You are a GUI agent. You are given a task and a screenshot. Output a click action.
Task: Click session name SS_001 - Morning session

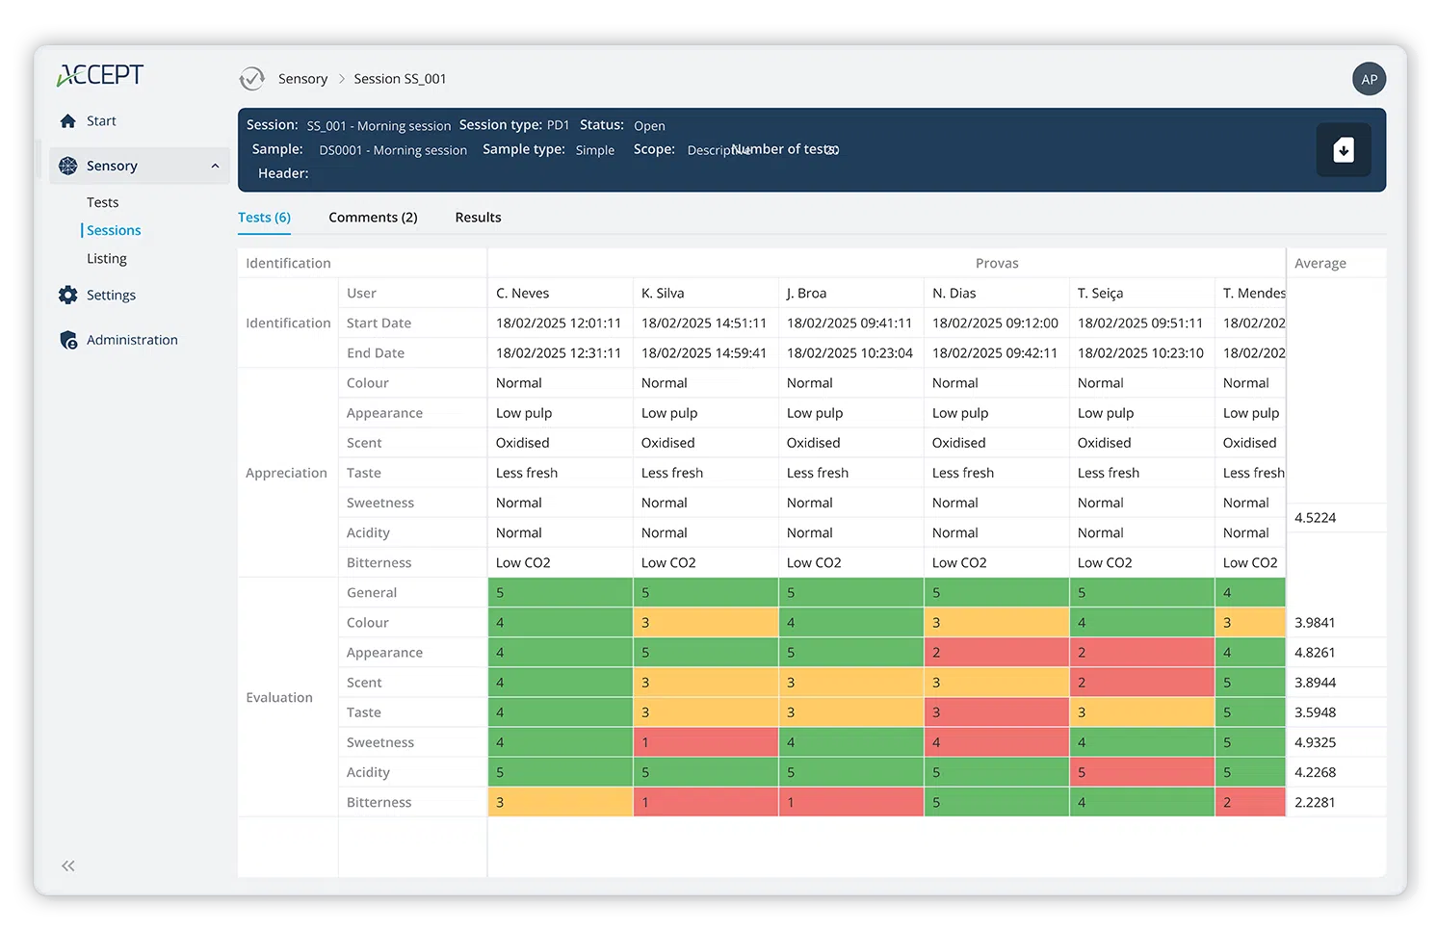[379, 126]
